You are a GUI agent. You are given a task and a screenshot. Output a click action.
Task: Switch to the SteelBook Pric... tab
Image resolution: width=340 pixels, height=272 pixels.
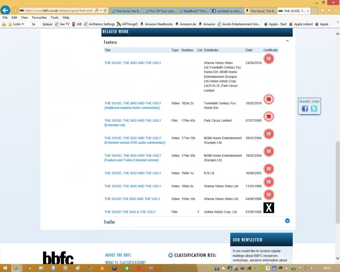tap(194, 11)
